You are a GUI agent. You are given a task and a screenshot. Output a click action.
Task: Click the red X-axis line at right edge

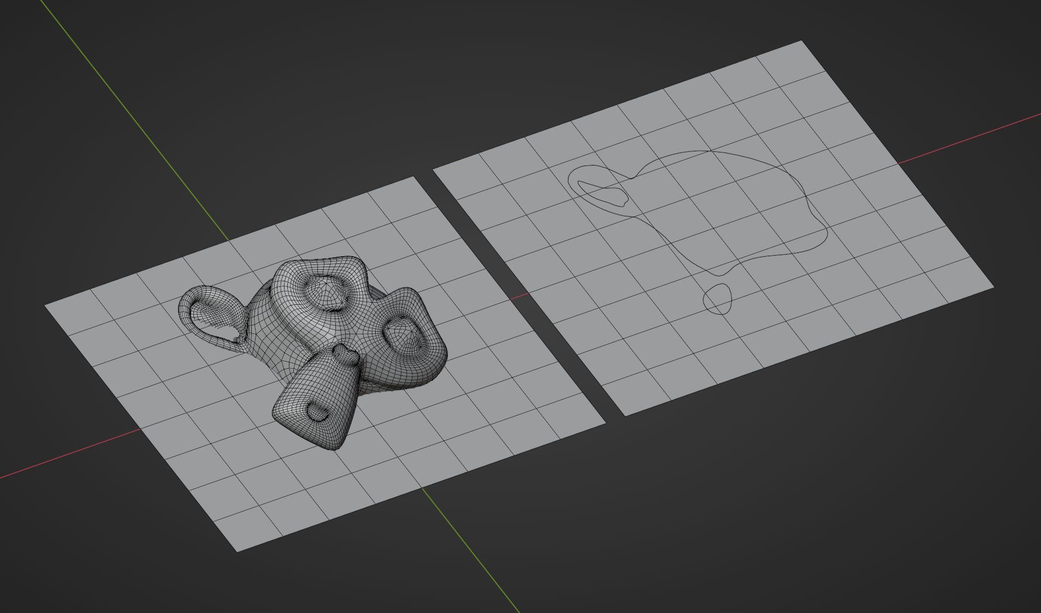[969, 139]
